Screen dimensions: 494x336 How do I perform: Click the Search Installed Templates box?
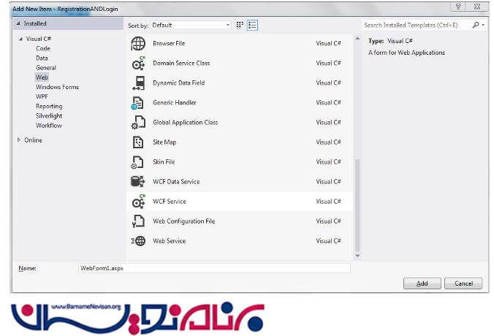pos(416,25)
